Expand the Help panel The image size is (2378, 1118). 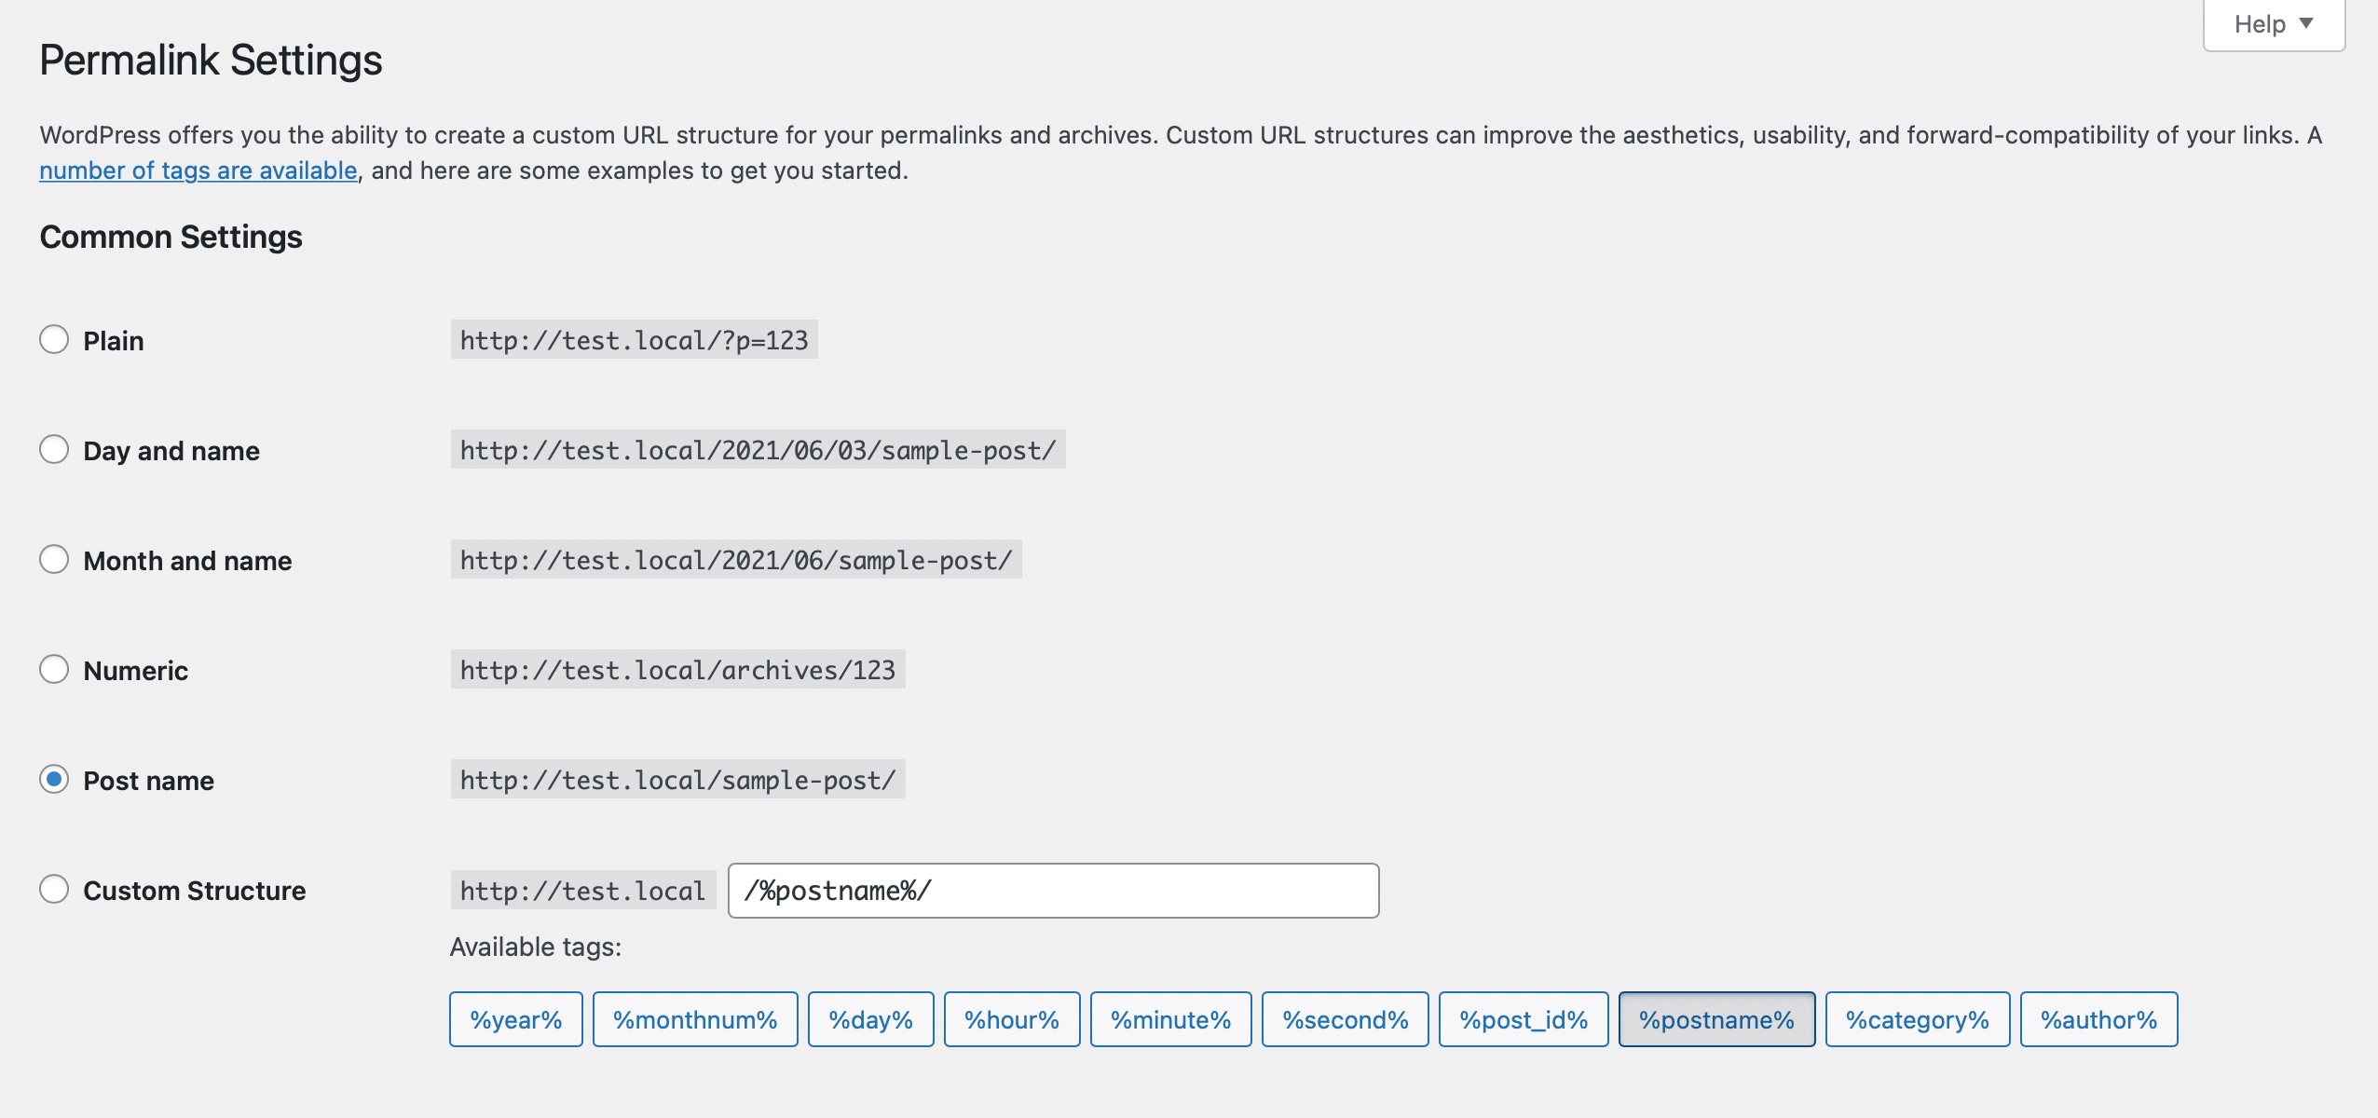coord(2271,23)
